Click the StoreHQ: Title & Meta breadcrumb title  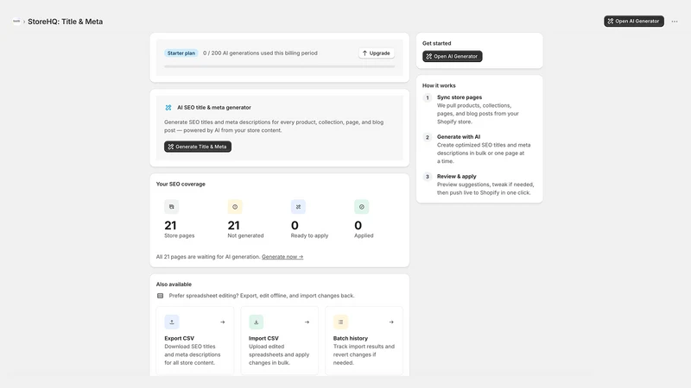pos(66,22)
